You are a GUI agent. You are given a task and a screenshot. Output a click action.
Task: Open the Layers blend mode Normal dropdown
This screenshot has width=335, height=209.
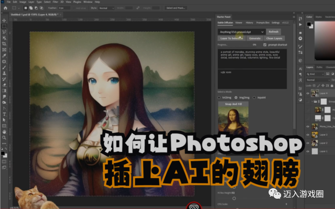coord(318,80)
